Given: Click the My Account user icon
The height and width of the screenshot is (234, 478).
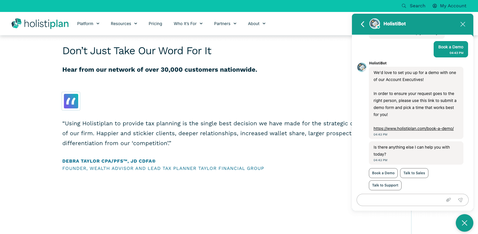Looking at the screenshot, I should point(435,6).
